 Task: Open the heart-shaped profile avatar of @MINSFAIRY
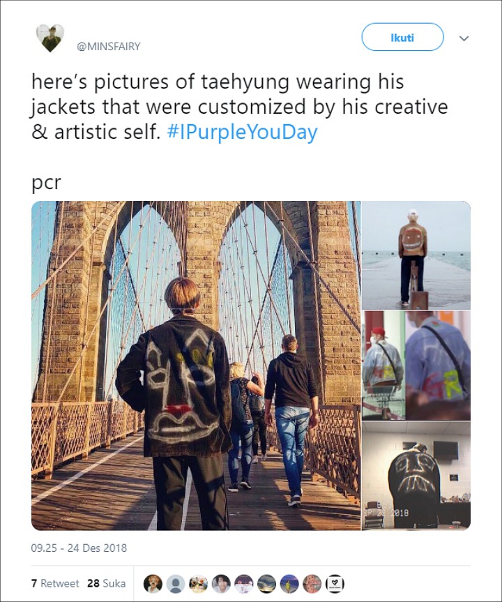click(x=50, y=38)
